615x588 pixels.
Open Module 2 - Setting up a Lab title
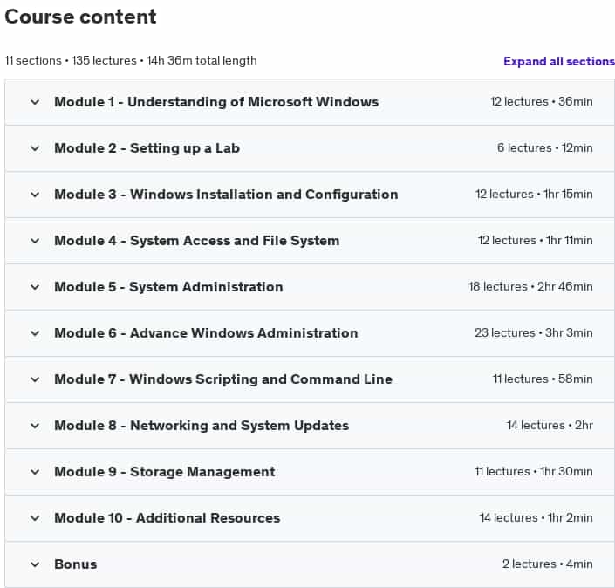point(147,148)
